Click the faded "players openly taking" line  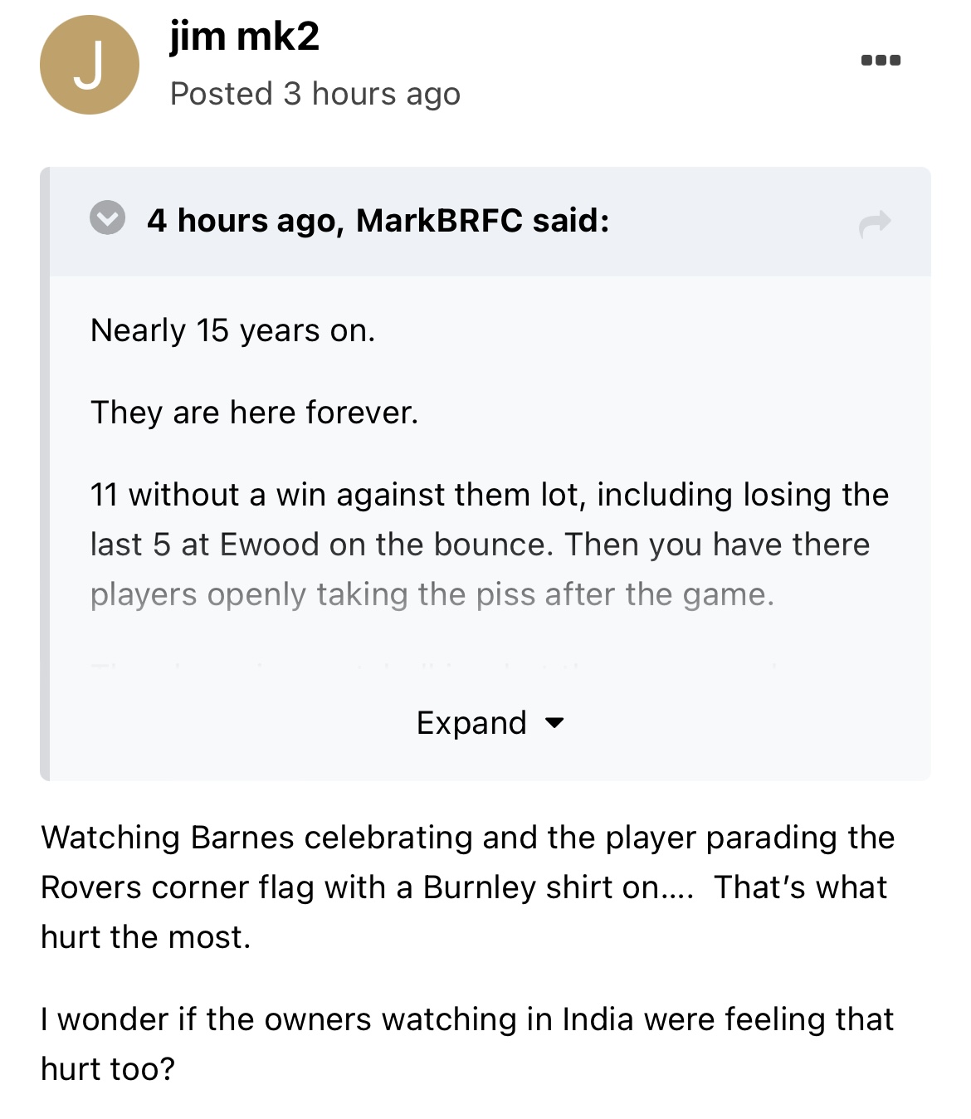[432, 594]
